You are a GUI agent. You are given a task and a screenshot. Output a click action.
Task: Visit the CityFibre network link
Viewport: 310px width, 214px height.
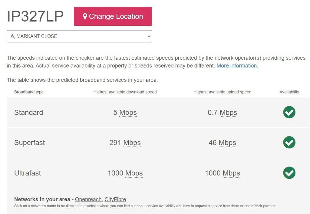point(115,199)
